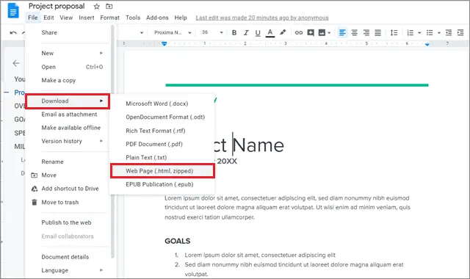Open the line spacing options

(394, 32)
